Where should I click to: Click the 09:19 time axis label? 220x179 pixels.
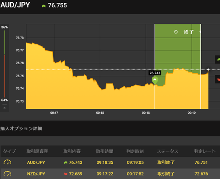coord(192,113)
